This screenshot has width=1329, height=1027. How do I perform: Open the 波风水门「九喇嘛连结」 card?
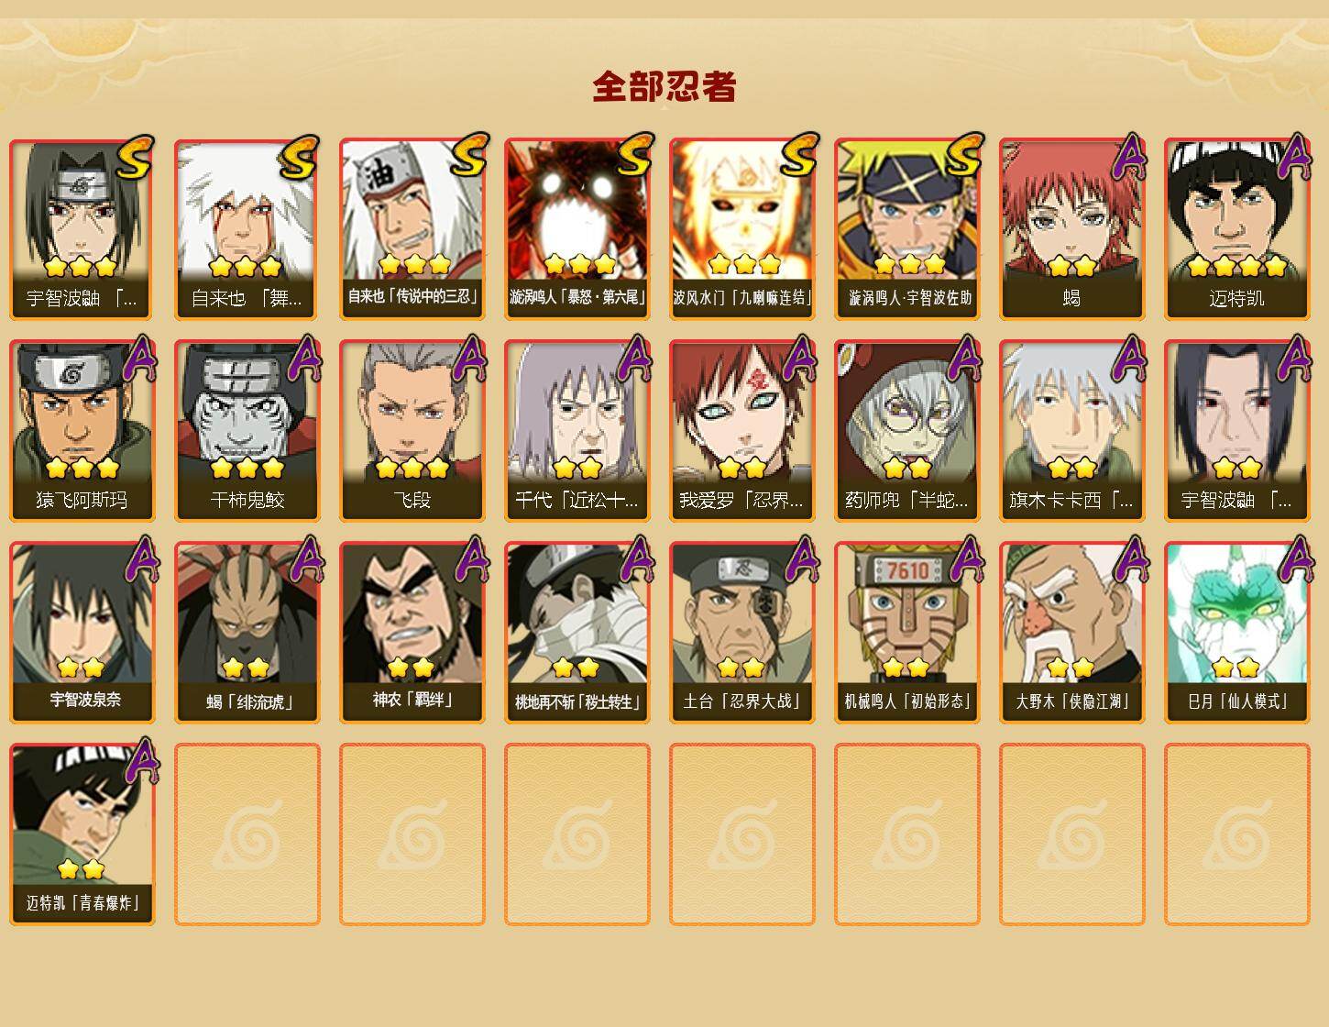[x=741, y=229]
